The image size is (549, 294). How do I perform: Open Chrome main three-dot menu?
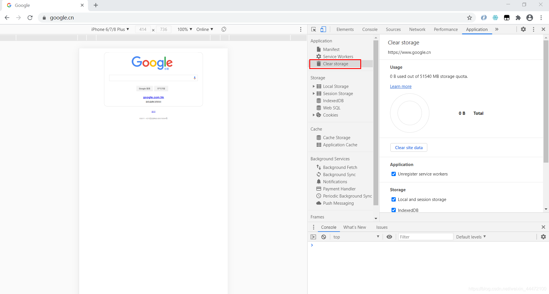(541, 18)
